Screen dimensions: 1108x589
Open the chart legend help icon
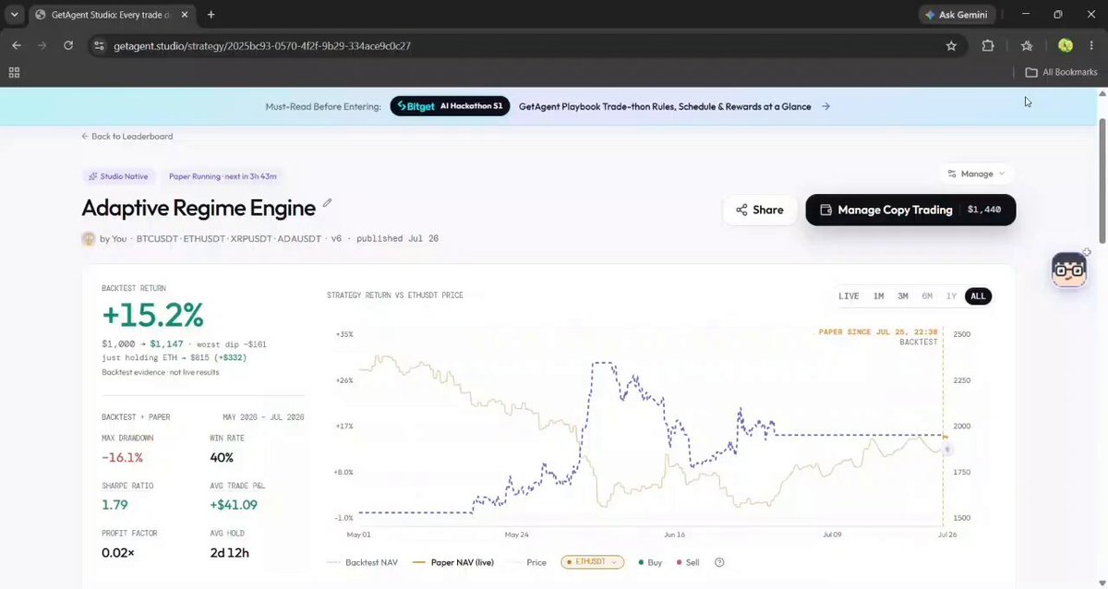[719, 562]
